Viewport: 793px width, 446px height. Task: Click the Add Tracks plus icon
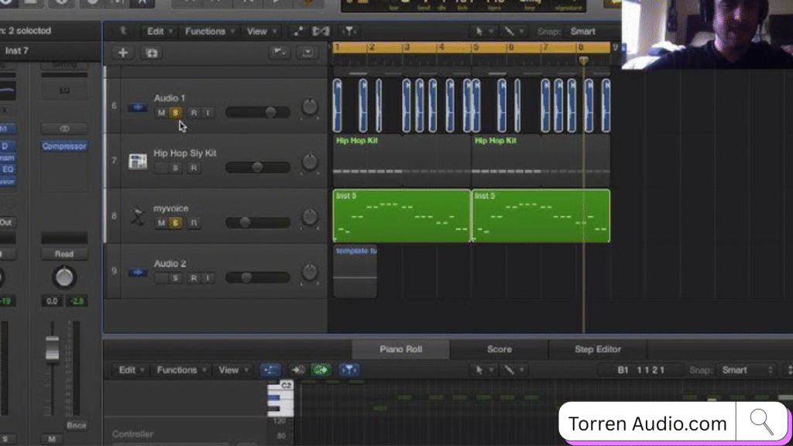click(122, 53)
